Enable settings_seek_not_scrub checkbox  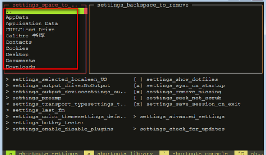point(138,98)
